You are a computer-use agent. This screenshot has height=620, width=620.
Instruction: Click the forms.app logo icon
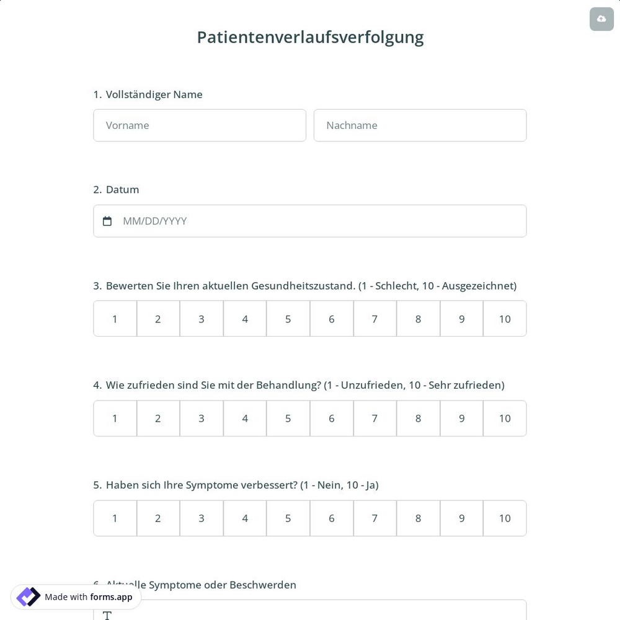[x=28, y=596]
